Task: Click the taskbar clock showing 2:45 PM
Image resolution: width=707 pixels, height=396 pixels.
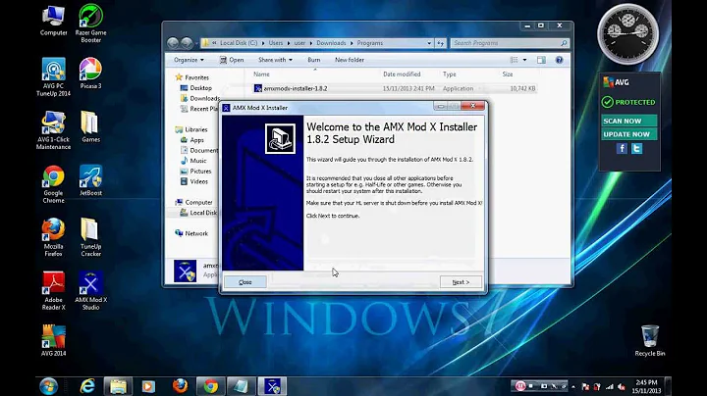Action: pos(646,386)
